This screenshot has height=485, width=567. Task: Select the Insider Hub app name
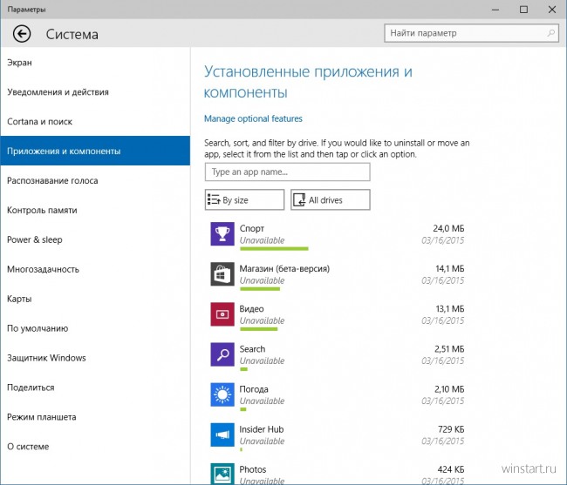point(262,429)
